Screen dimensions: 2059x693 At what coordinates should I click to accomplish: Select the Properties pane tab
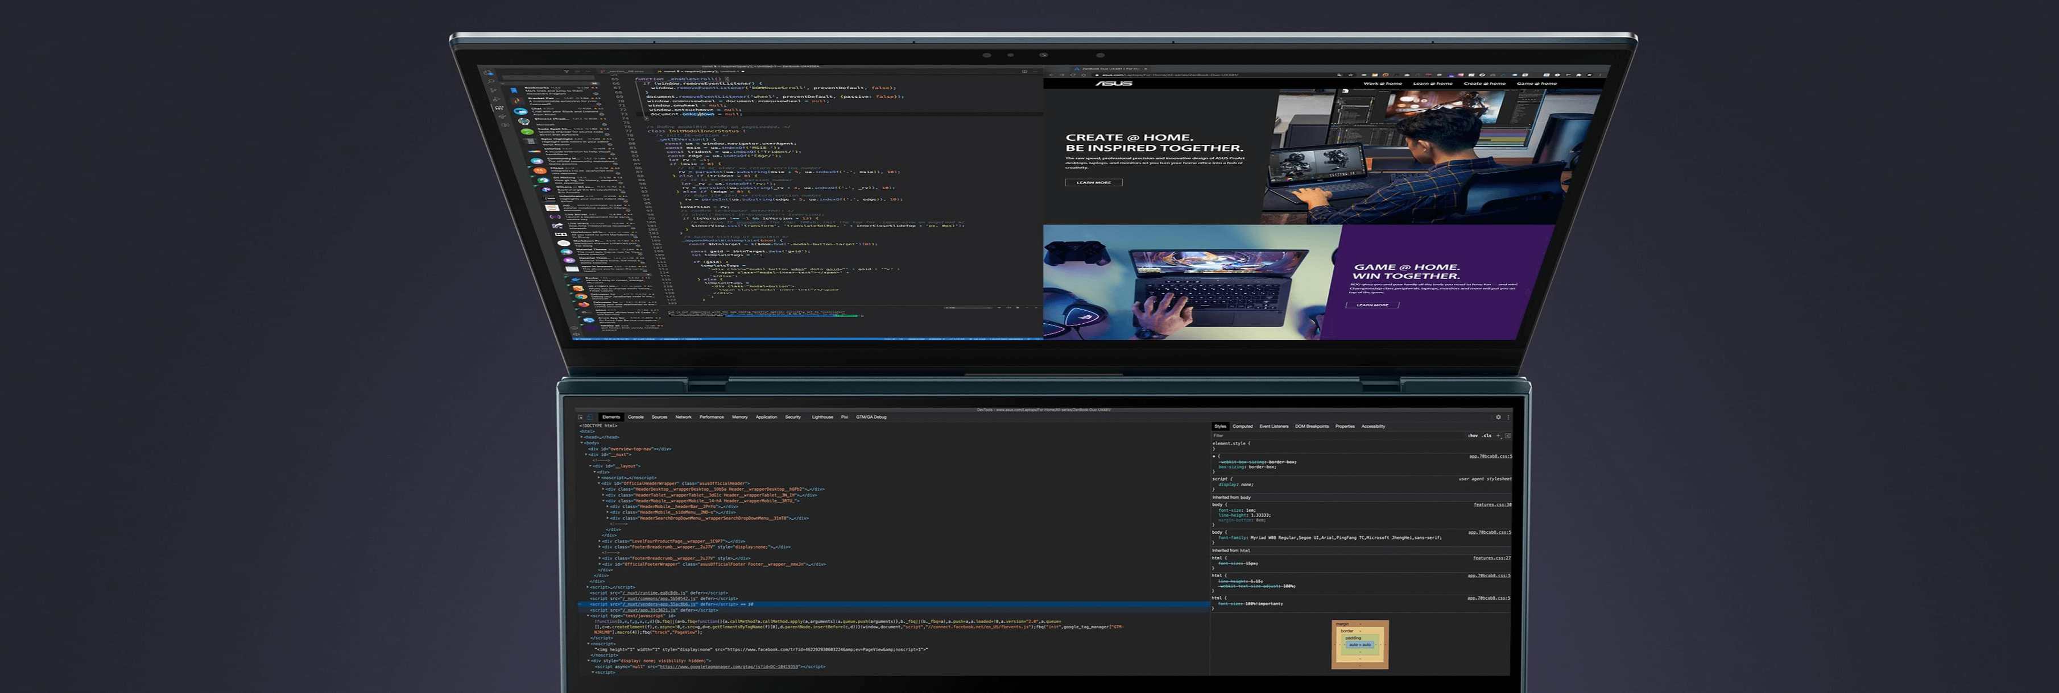click(x=1345, y=427)
